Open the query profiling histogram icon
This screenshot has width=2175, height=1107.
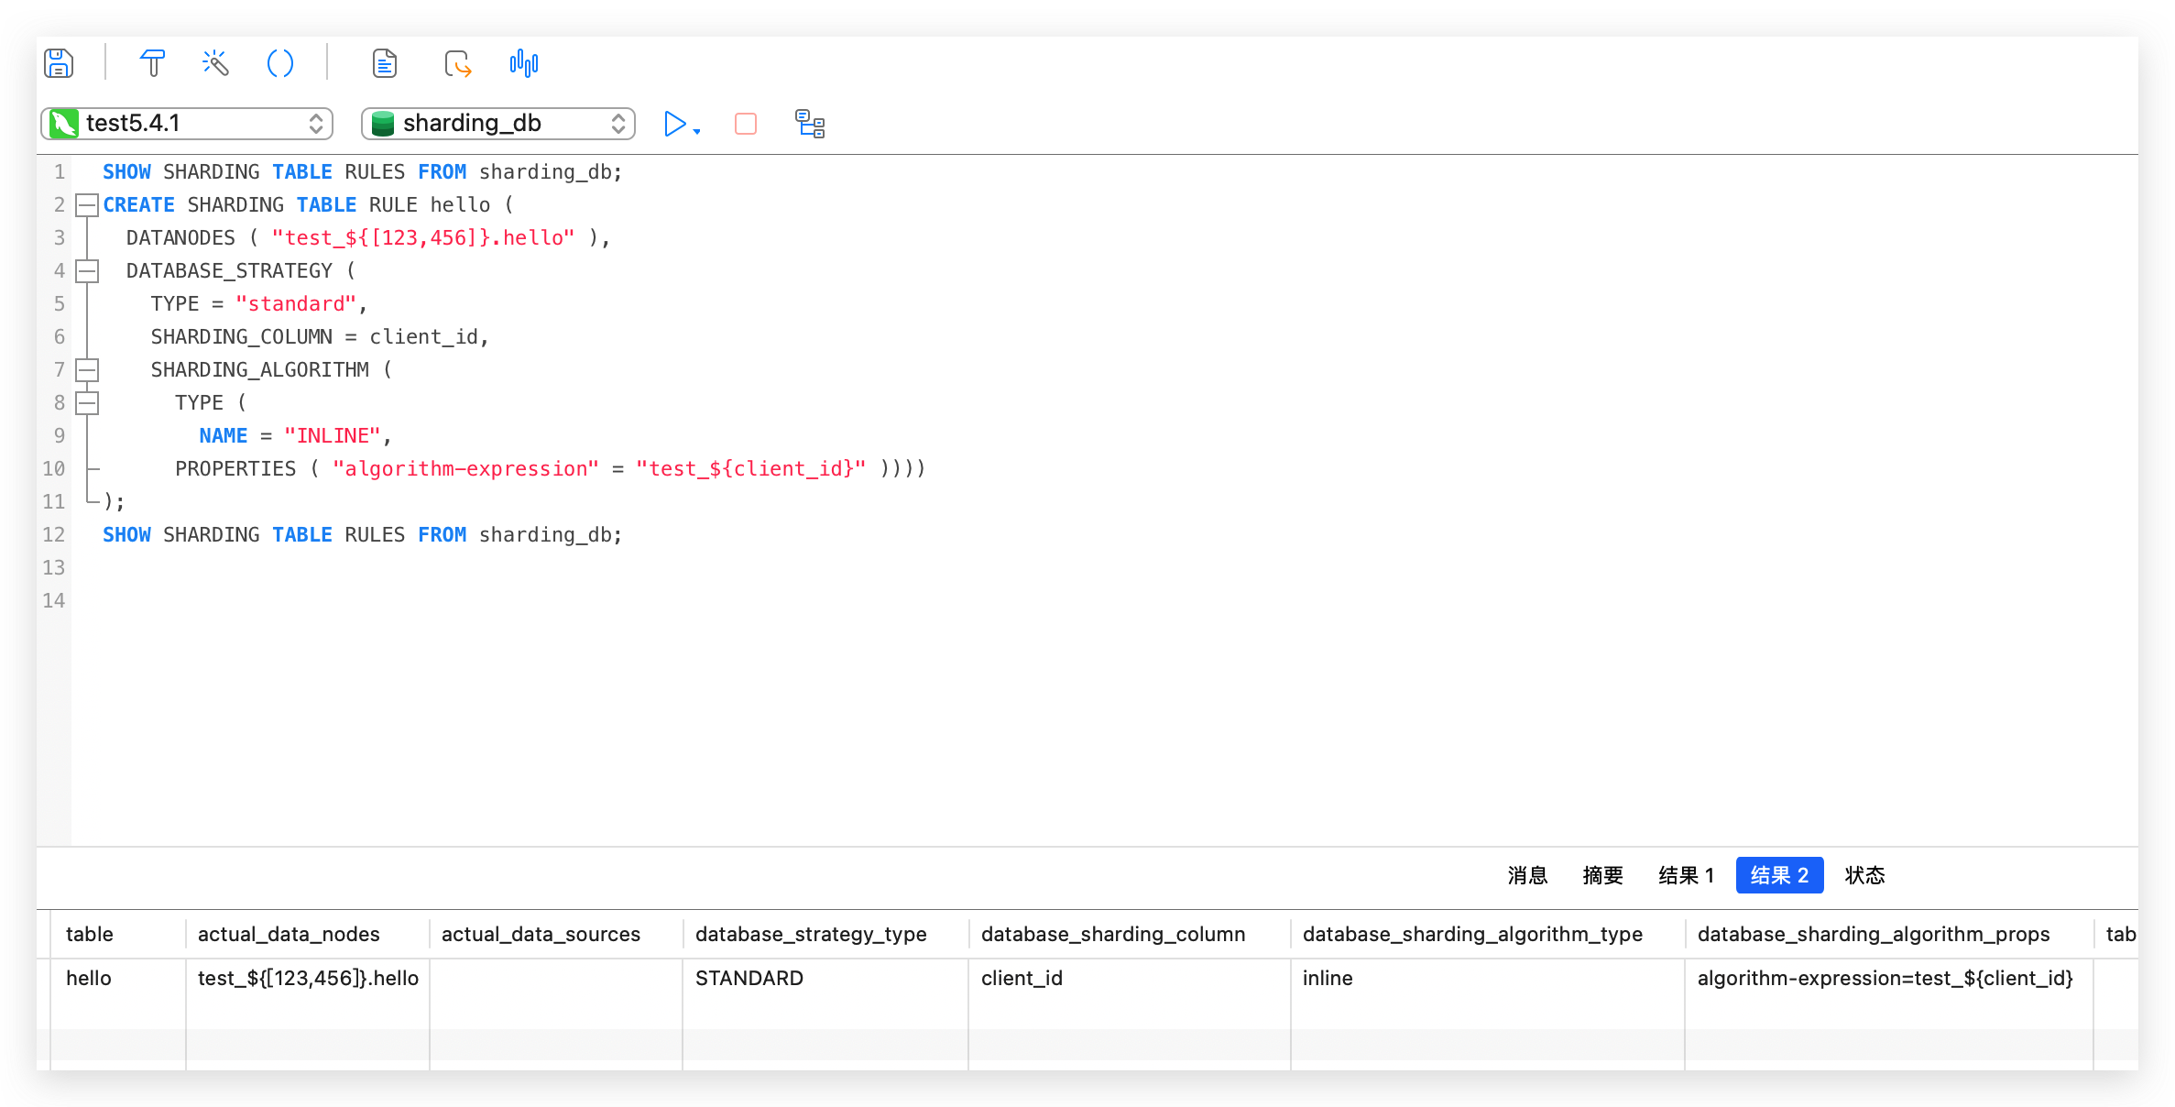tap(523, 62)
